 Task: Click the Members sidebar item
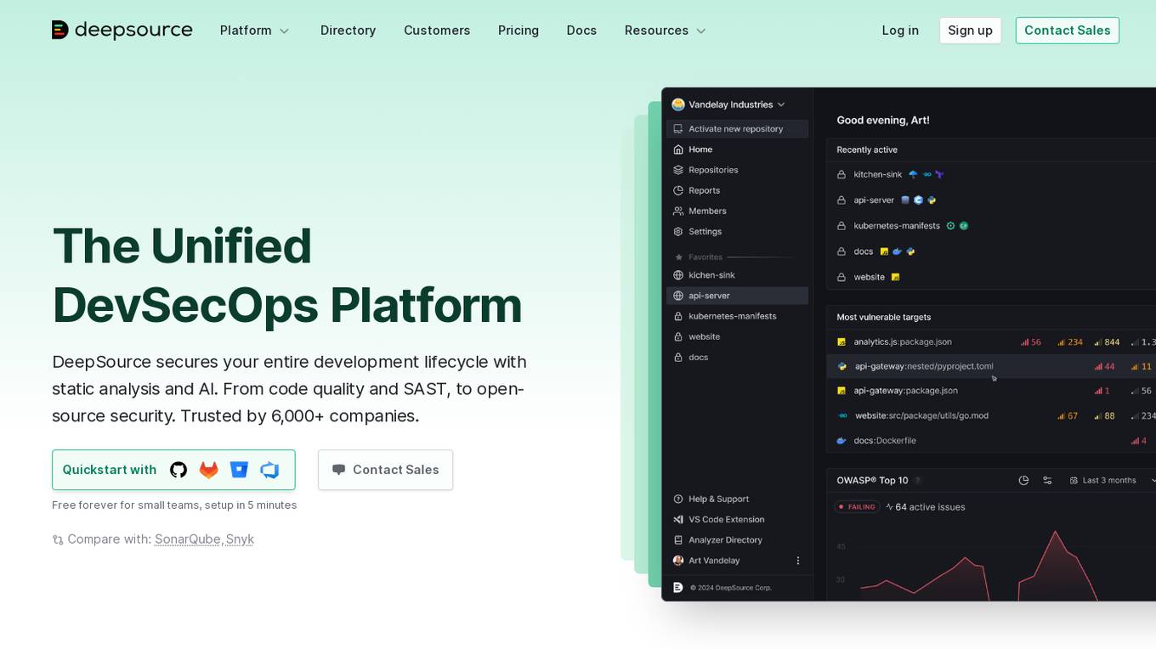click(737, 211)
